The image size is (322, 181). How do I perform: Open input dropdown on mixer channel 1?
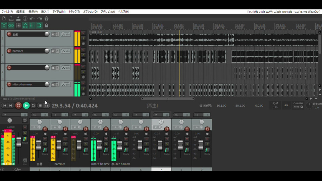tap(36, 127)
